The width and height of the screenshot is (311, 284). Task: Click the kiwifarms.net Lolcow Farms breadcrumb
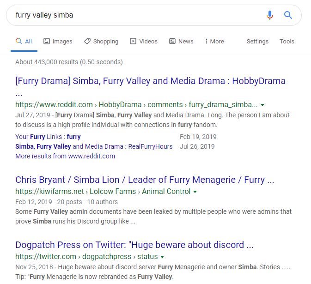[103, 192]
